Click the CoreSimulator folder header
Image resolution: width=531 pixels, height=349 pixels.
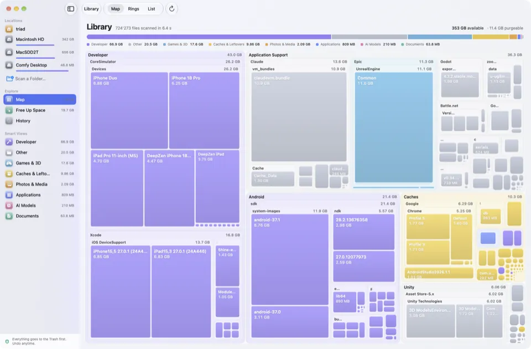coord(165,61)
